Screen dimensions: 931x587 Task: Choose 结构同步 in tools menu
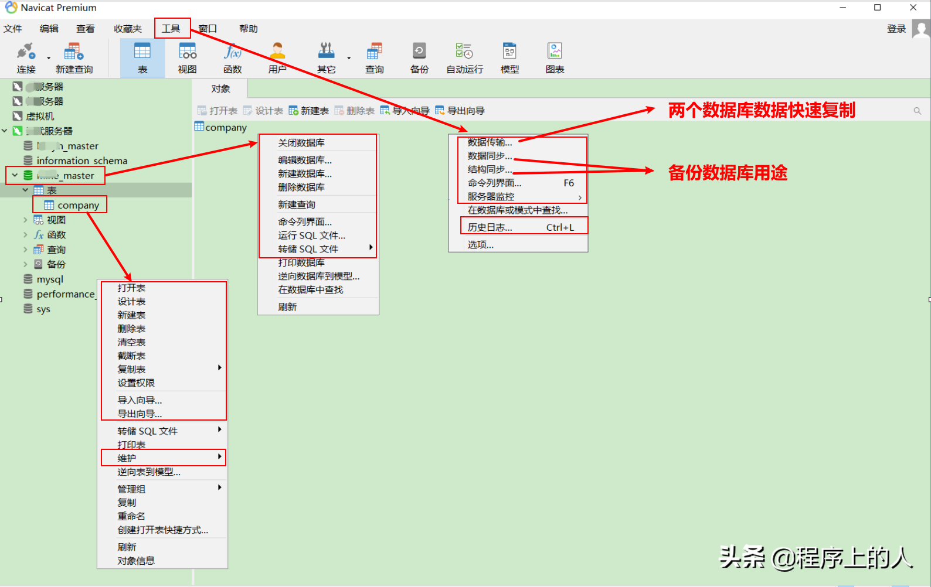click(x=518, y=169)
